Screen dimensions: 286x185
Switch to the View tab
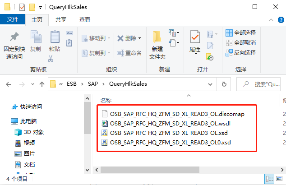(x=85, y=20)
